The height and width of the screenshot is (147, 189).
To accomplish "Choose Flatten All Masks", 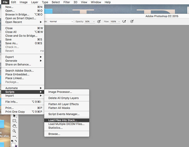I will (x=67, y=108).
